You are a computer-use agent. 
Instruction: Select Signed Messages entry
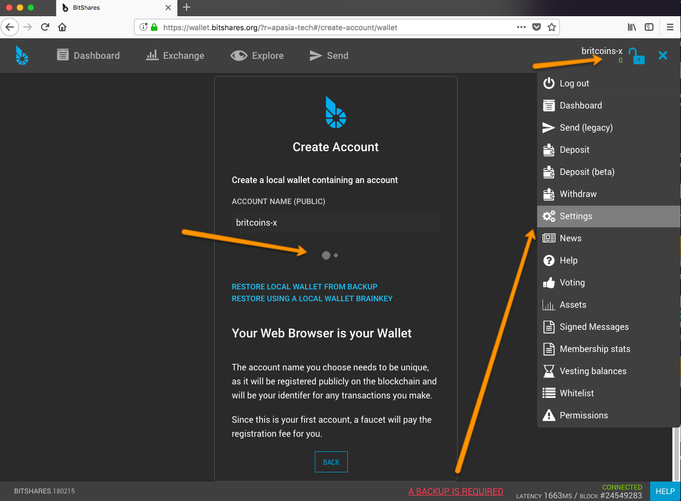pos(609,327)
